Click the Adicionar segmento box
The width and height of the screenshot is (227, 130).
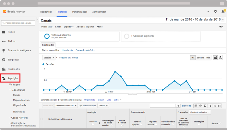click(161, 36)
